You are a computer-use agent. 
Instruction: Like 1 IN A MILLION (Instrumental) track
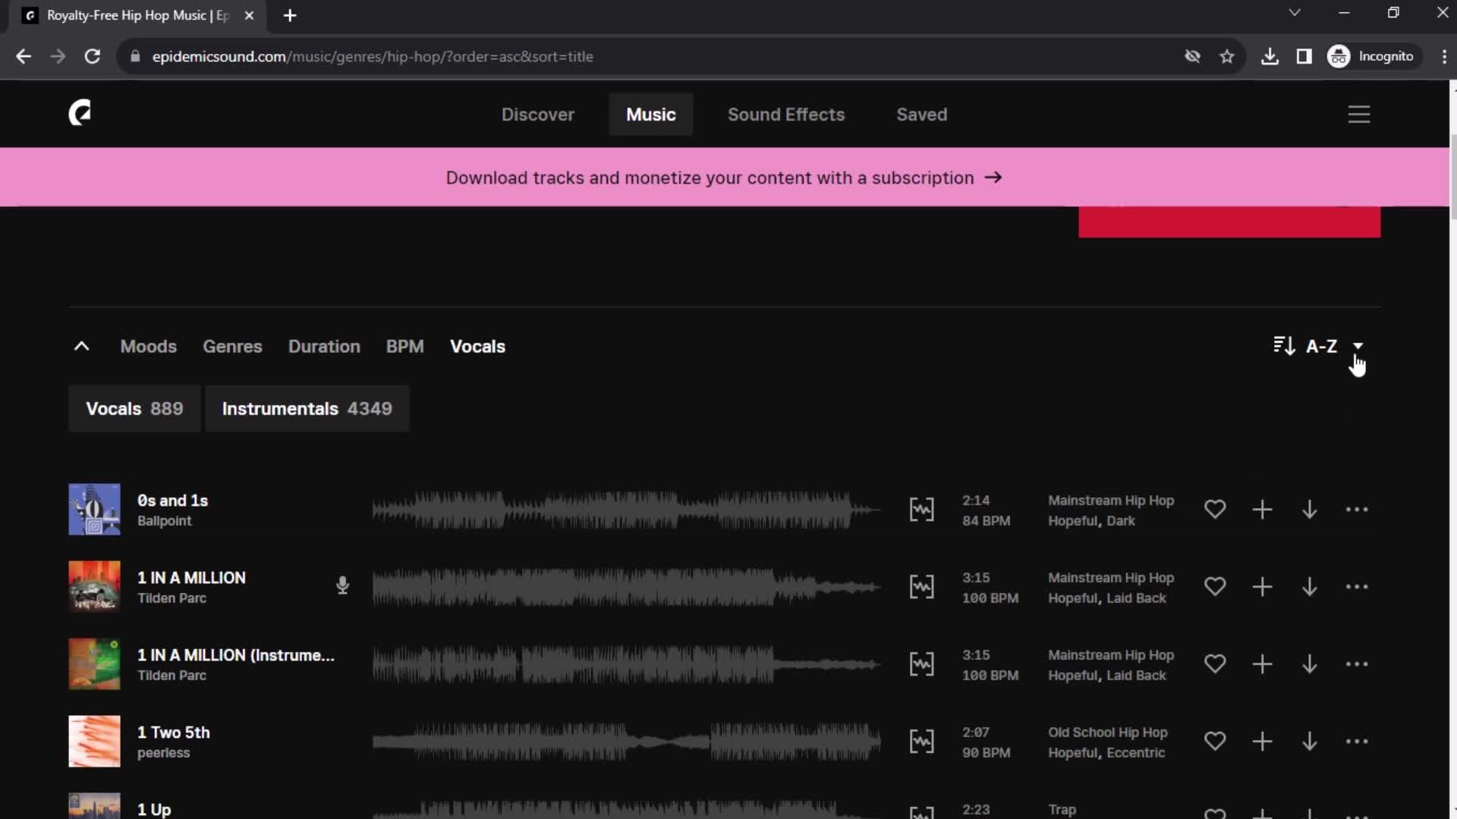coord(1215,664)
